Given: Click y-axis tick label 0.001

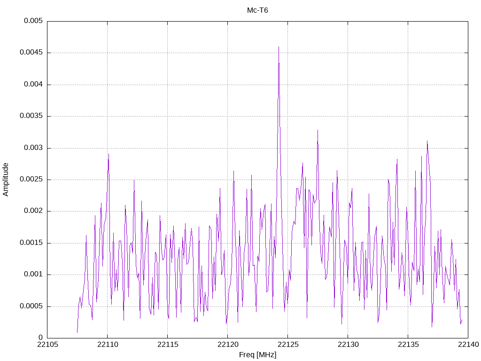Looking at the screenshot, I should point(33,275).
